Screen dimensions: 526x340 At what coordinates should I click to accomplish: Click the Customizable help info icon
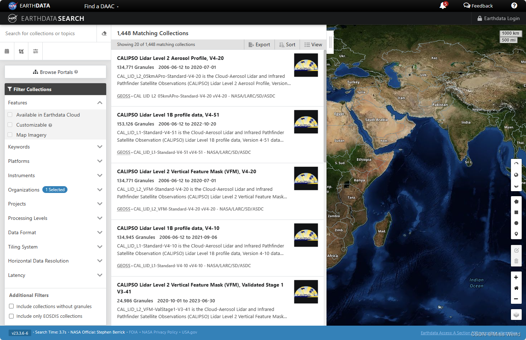pyautogui.click(x=50, y=125)
